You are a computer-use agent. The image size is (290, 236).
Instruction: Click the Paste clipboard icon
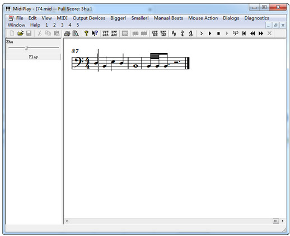point(57,34)
